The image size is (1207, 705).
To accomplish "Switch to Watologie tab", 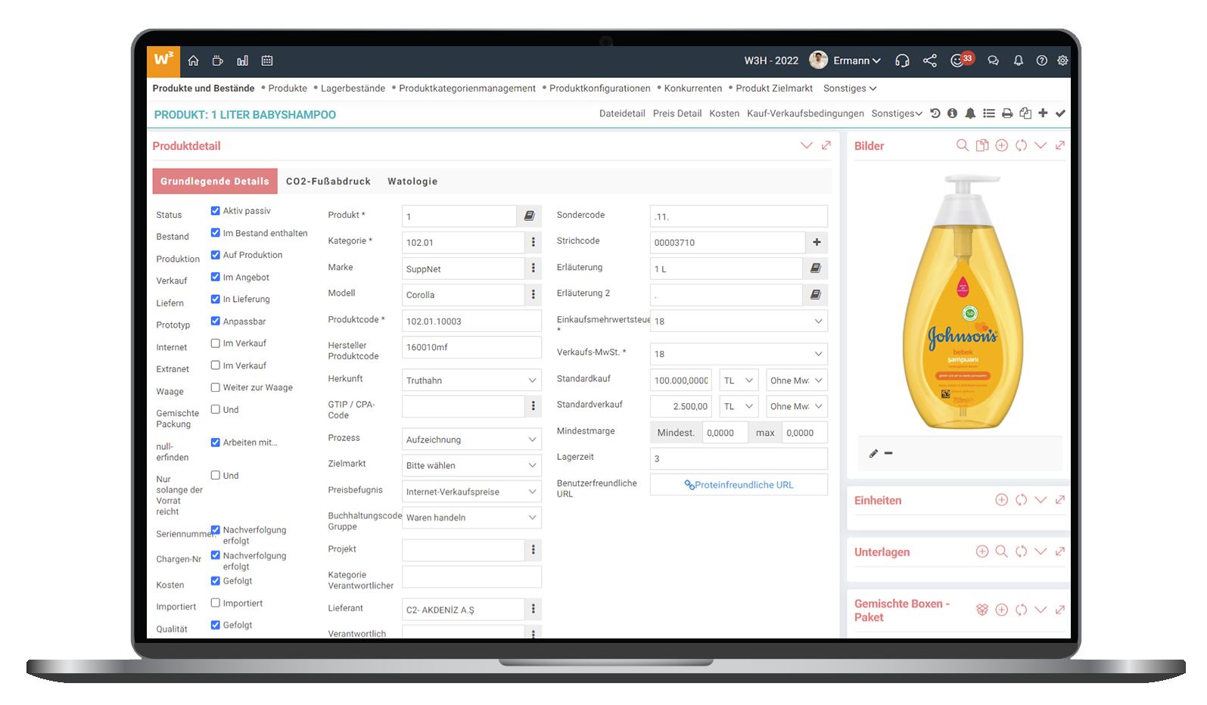I will (412, 182).
